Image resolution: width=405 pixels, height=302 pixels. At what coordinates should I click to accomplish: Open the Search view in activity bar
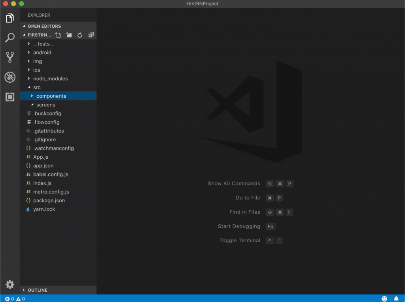[10, 38]
